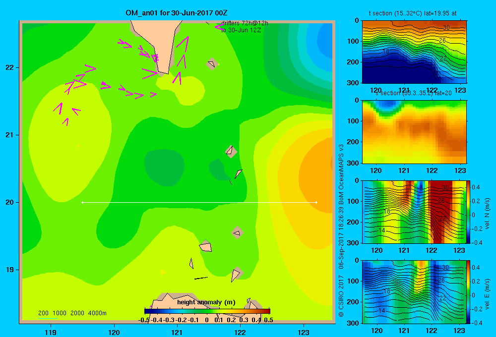Click the map title OM_an01 for 30-Jun-2017 00Z
This screenshot has height=337, width=496.
pos(176,13)
